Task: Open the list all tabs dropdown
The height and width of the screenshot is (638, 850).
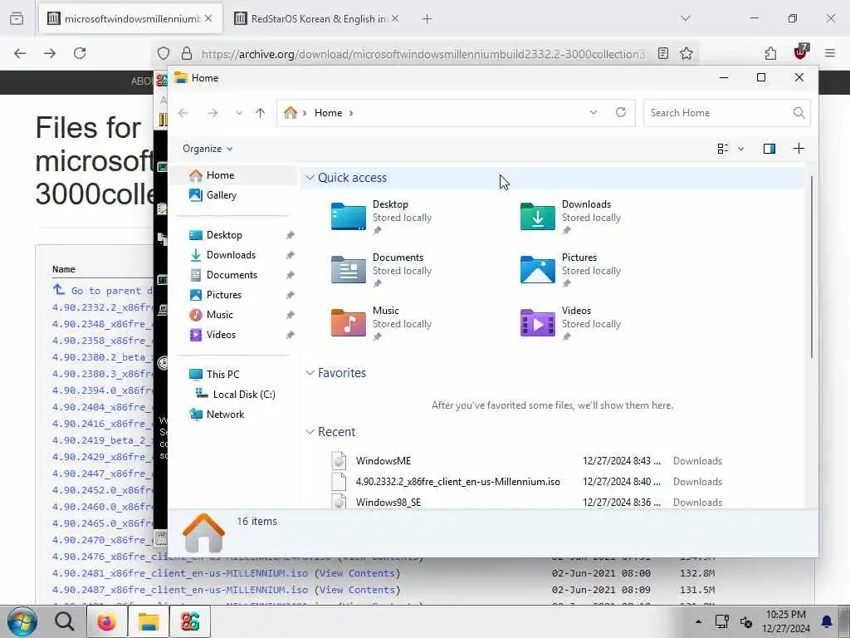Action: tap(686, 18)
